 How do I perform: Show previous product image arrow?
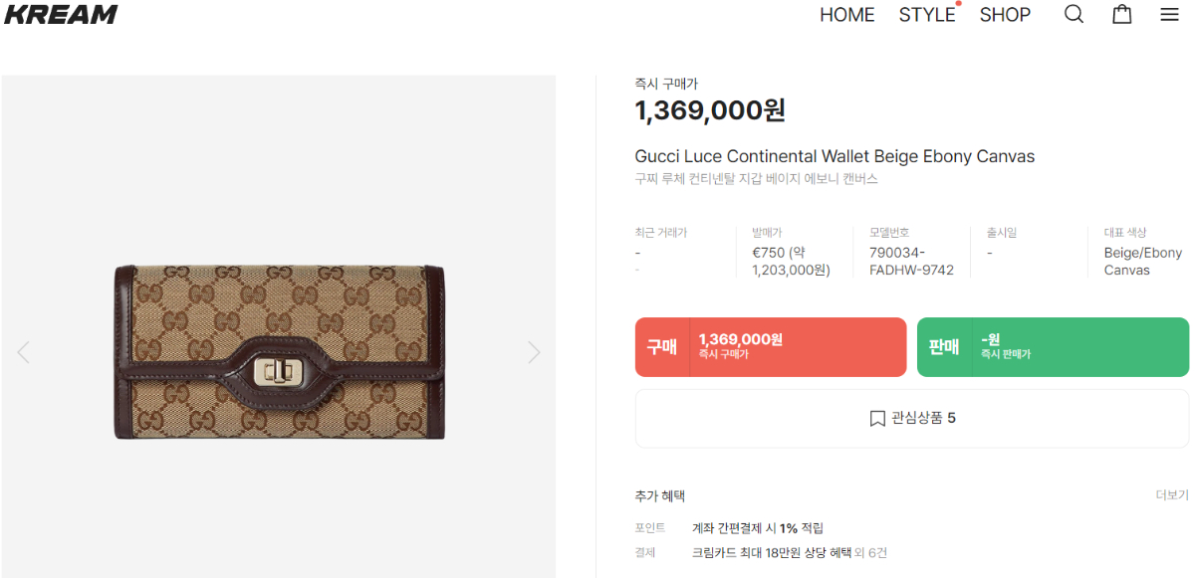pos(24,352)
